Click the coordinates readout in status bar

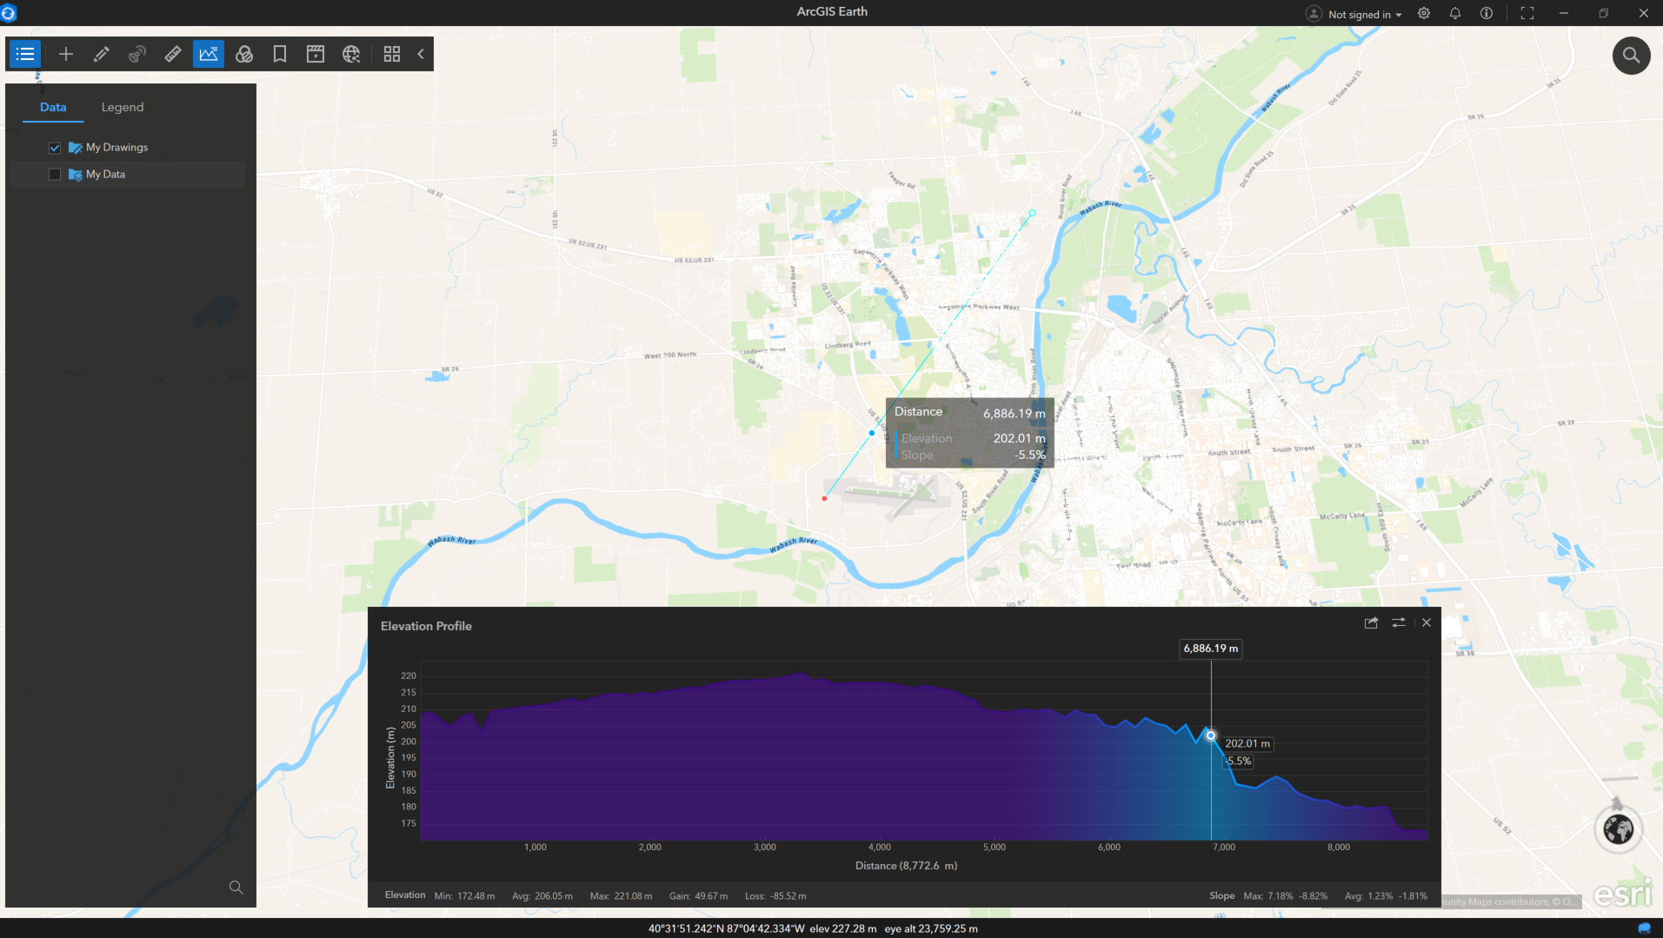coord(727,928)
